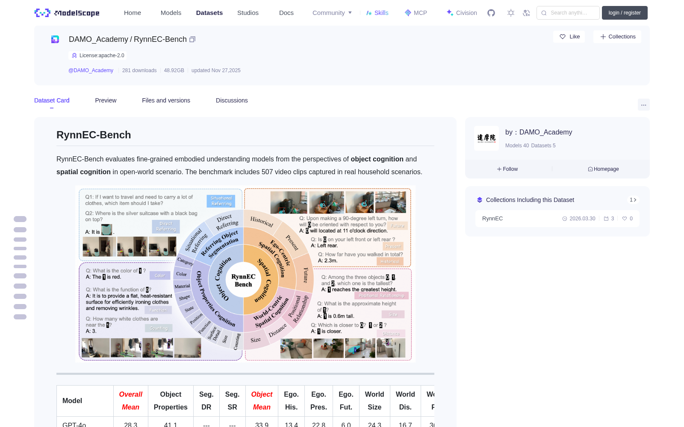Click the MCP diamond icon

point(408,13)
